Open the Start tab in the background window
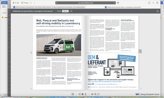The image size is (164, 98). 4,6
